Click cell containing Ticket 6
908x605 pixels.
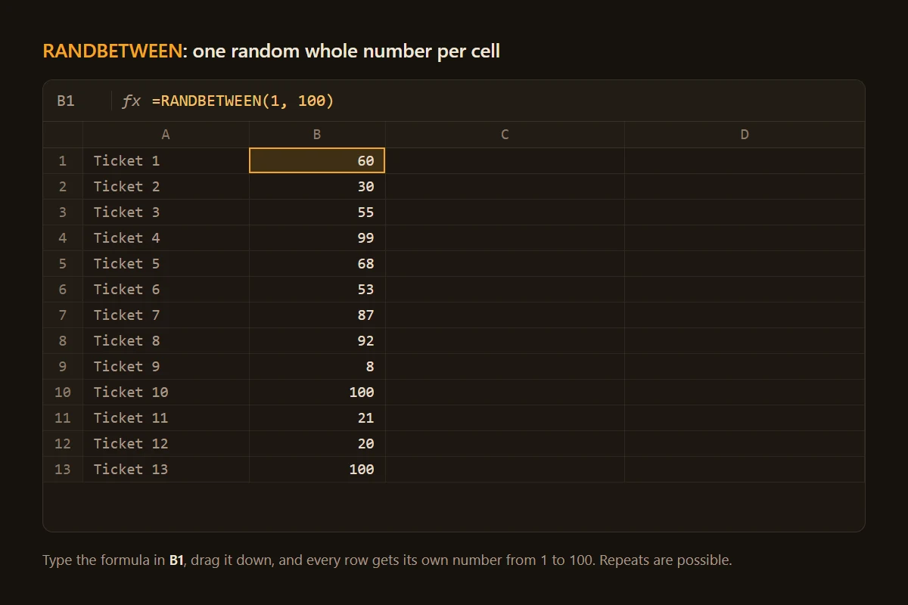[166, 289]
